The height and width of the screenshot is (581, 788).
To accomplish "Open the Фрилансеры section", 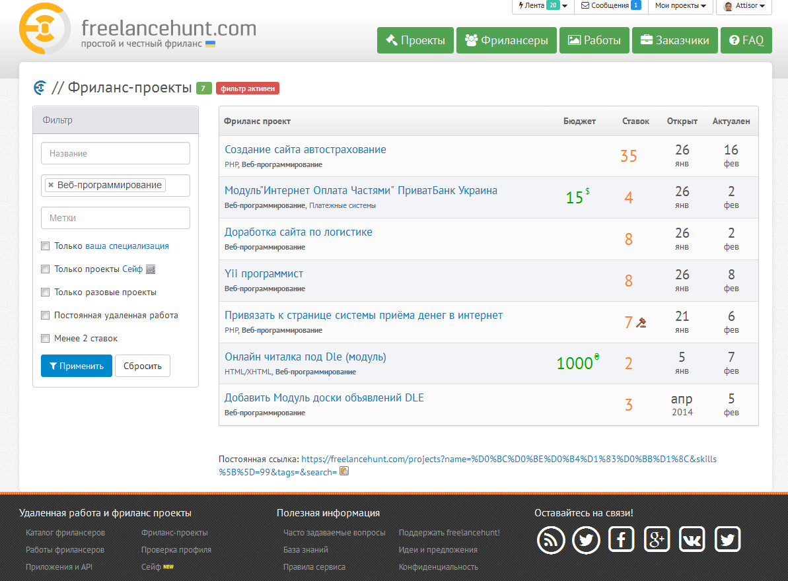I will pos(506,40).
